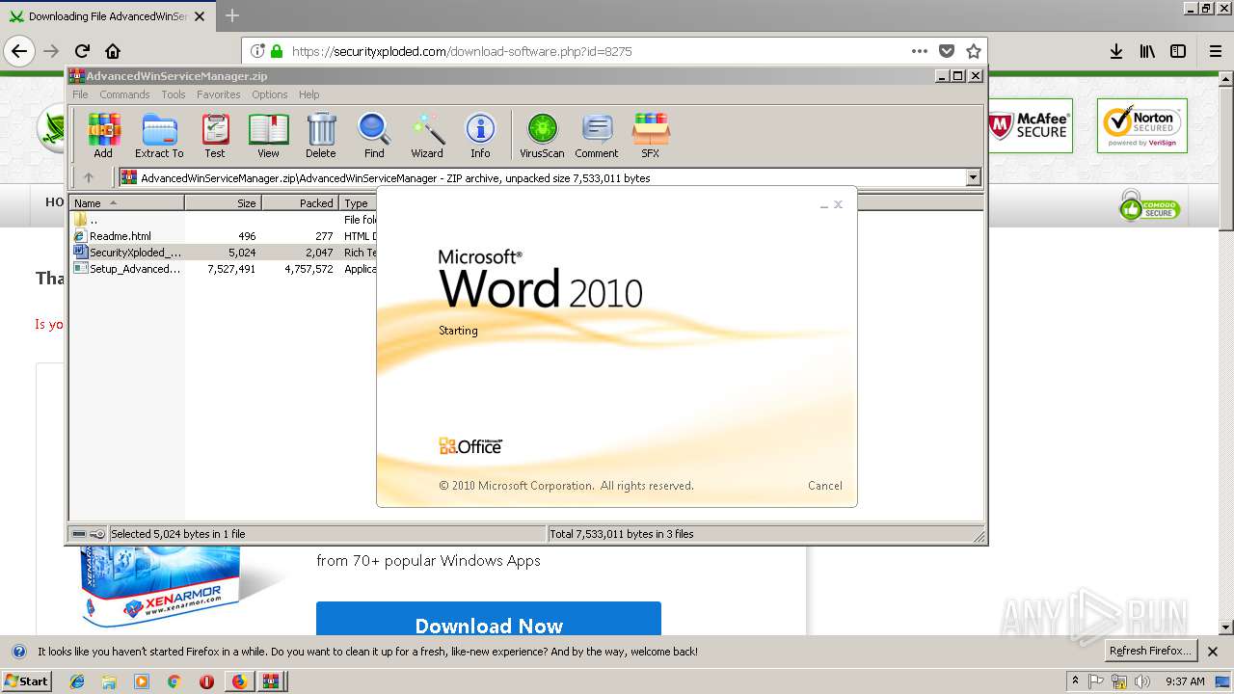This screenshot has height=694, width=1234.
Task: Click the Comment toolbar icon
Action: (597, 136)
